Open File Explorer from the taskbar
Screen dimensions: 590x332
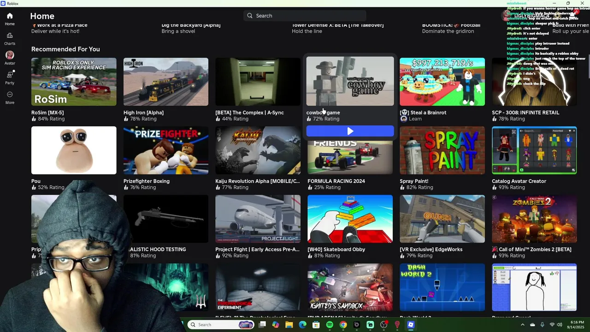(x=289, y=325)
